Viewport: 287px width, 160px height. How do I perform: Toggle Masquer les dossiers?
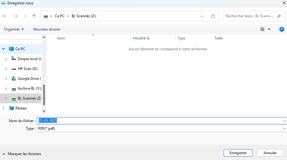pos(22,154)
